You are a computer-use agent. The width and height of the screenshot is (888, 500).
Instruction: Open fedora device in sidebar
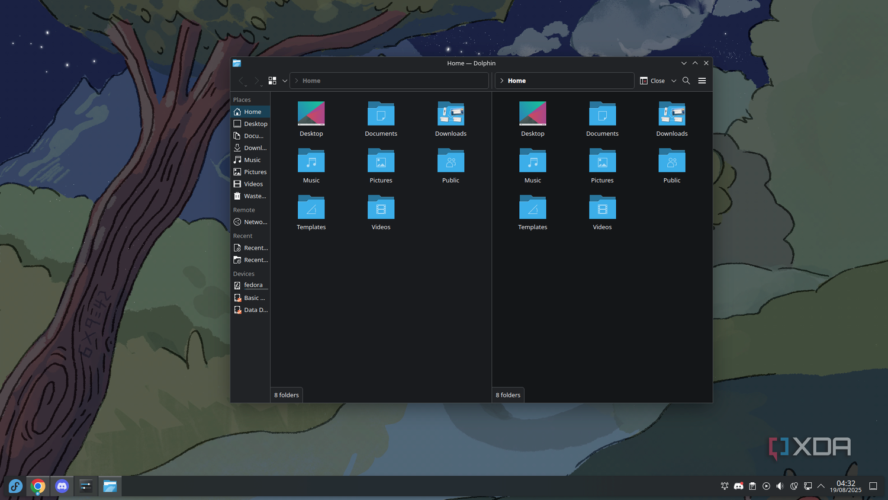coord(250,285)
